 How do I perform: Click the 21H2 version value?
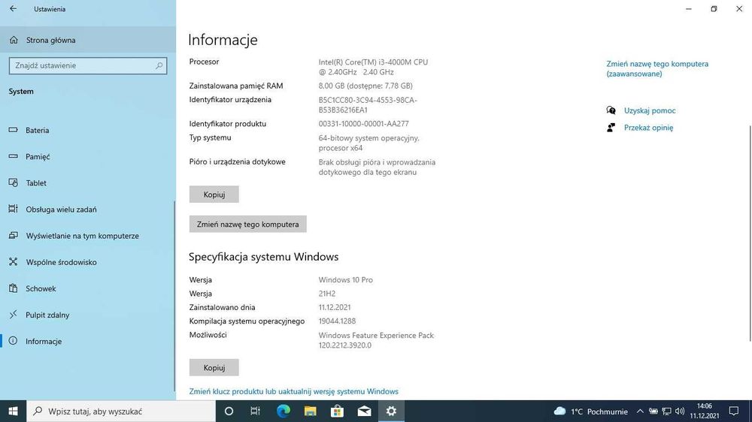(327, 294)
